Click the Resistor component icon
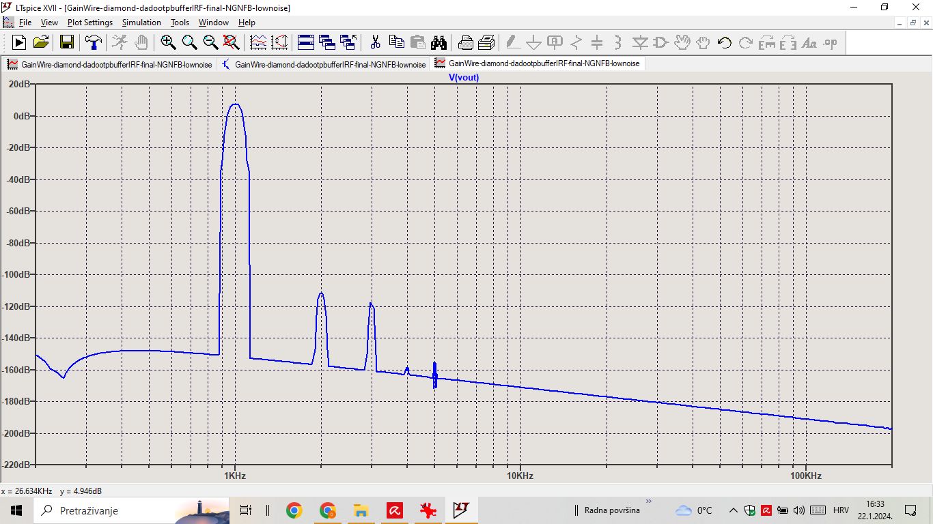 pyautogui.click(x=576, y=42)
